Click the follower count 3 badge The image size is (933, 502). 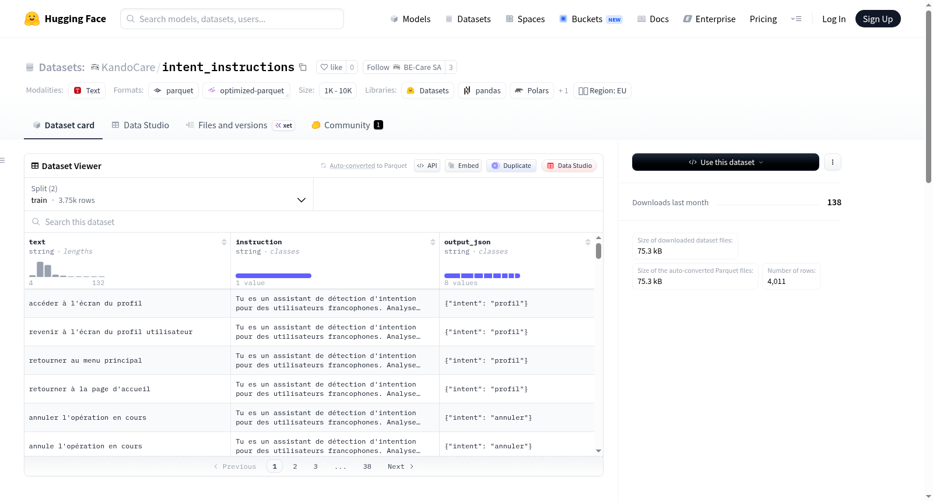pyautogui.click(x=451, y=67)
